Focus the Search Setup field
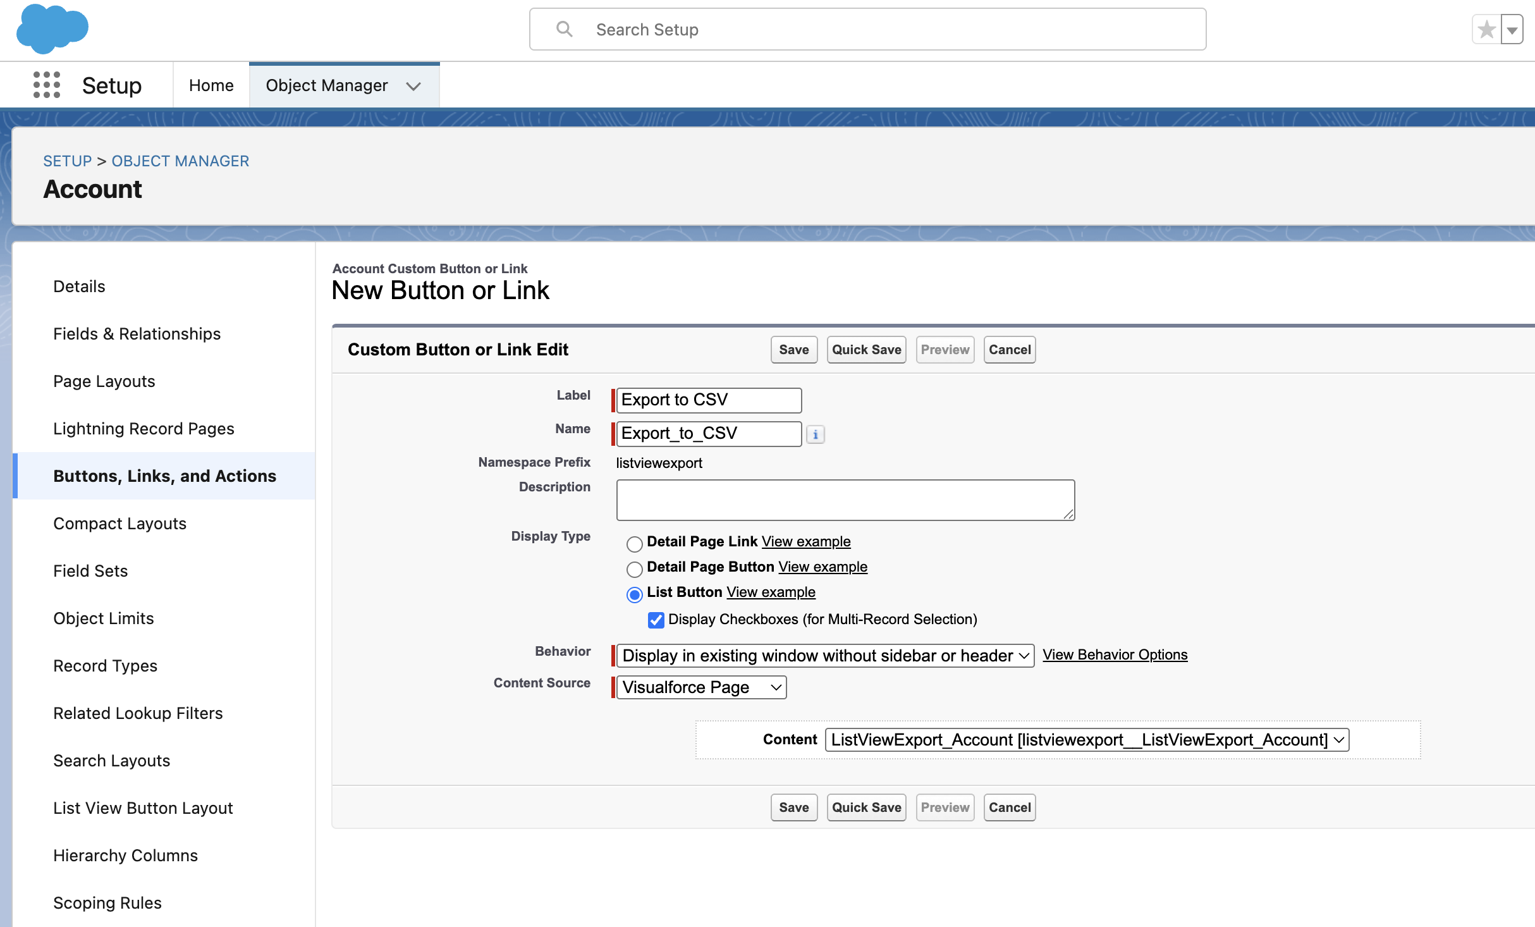 (867, 29)
